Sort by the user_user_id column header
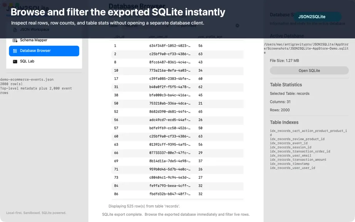 pos(158,37)
